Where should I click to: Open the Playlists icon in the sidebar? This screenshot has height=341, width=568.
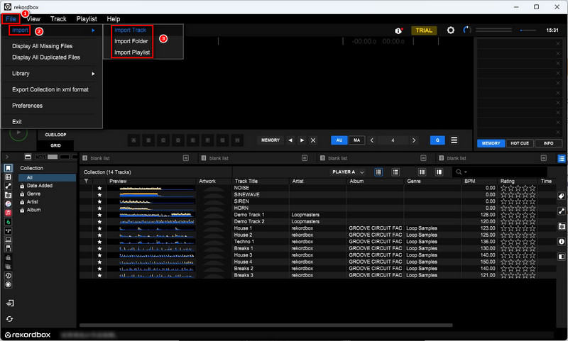[8, 177]
